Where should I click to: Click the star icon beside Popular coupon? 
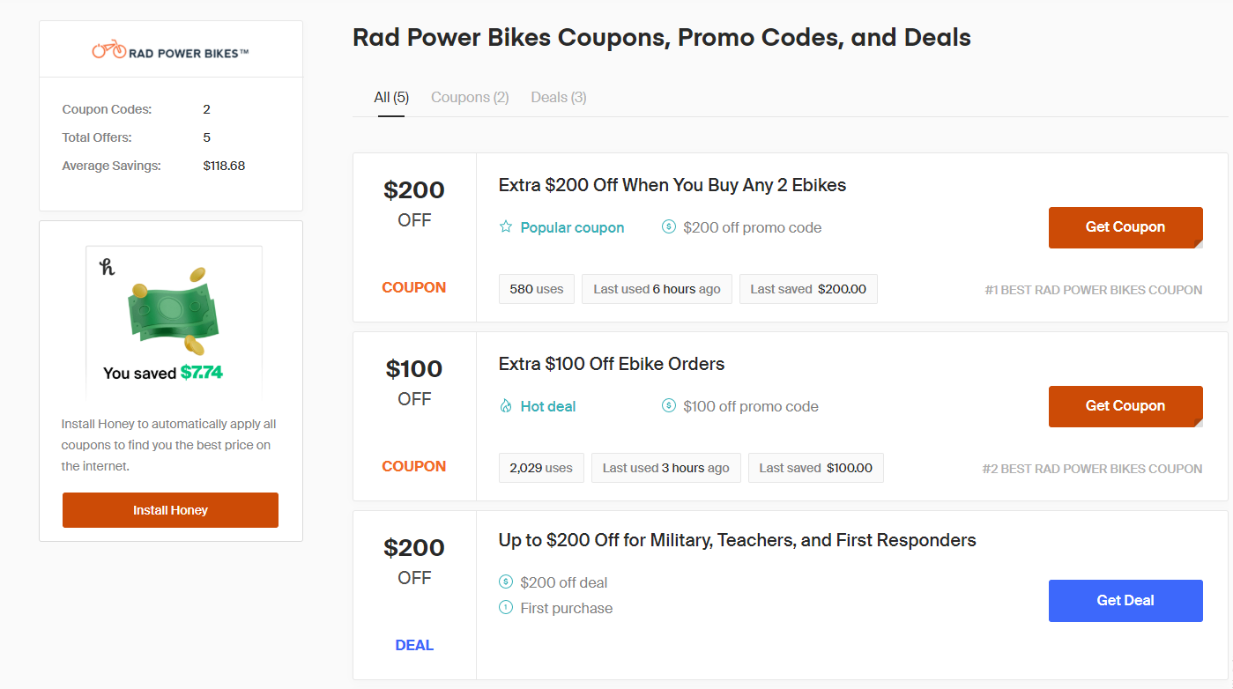point(506,227)
